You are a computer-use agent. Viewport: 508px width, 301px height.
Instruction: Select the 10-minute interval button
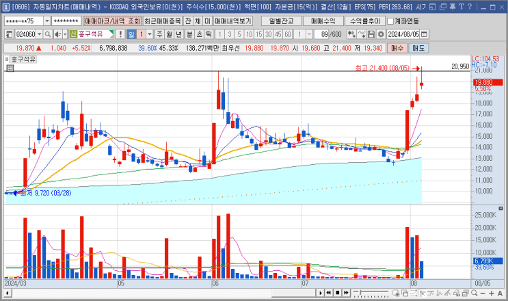coord(249,34)
